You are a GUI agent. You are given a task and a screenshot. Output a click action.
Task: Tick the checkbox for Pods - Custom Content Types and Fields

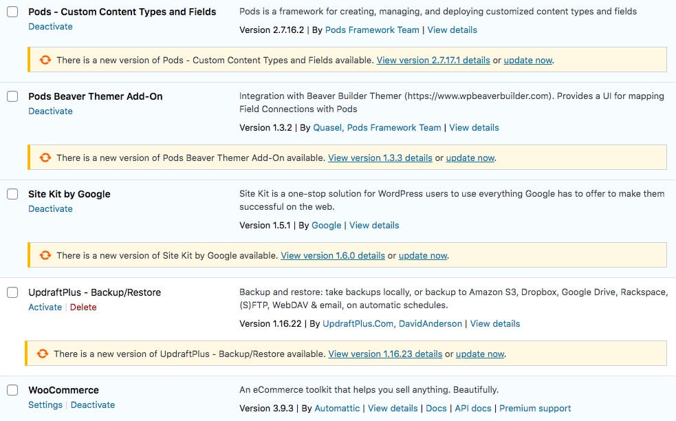(12, 12)
